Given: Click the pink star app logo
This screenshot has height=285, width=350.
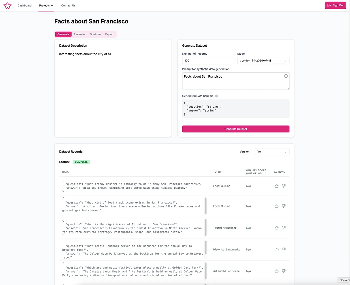Looking at the screenshot, I should coord(7,5).
